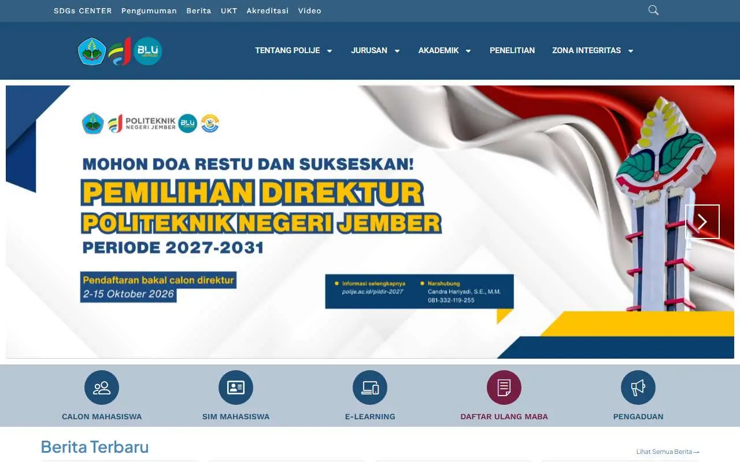Click the Daftar Ulang Maba label
Viewport: 740px width, 462px height.
[x=504, y=416]
